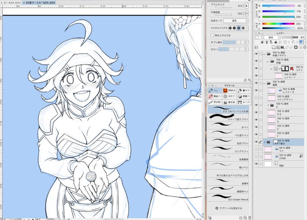Show the 大内枠 layer
Viewport: 307px width, 220px height.
(256, 156)
